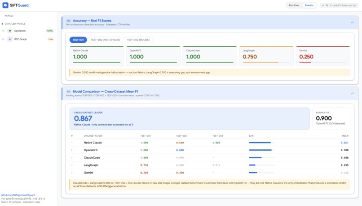
Task: Click the LangGraph 0.750 score card
Action: tap(266, 56)
